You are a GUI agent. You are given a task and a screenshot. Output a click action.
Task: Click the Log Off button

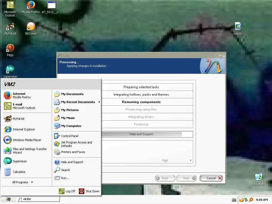tap(67, 191)
